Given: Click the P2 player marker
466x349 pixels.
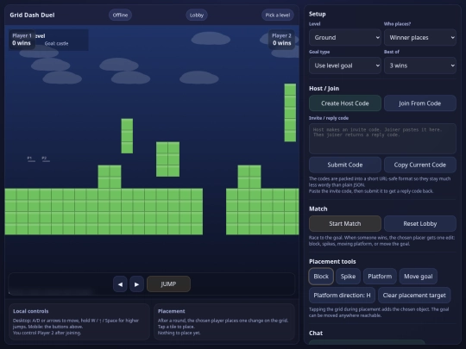Looking at the screenshot, I should pos(46,159).
